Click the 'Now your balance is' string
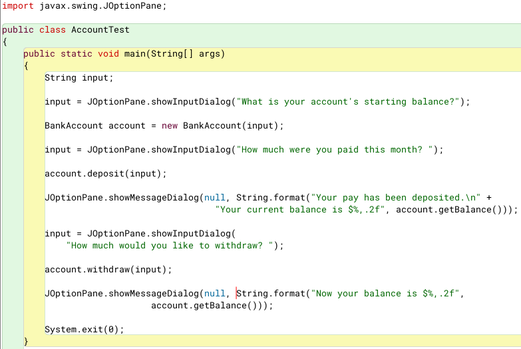The image size is (521, 349). click(x=385, y=294)
